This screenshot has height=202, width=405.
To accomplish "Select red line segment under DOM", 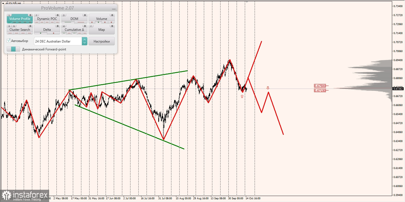I will tap(81, 22).
